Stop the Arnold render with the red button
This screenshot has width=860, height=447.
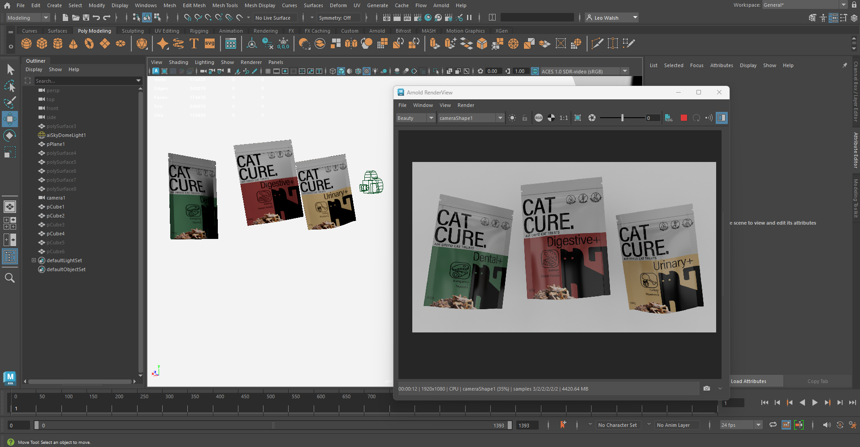click(x=683, y=118)
